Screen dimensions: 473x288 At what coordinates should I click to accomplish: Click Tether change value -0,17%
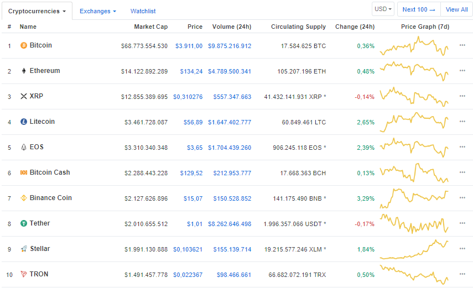click(365, 224)
